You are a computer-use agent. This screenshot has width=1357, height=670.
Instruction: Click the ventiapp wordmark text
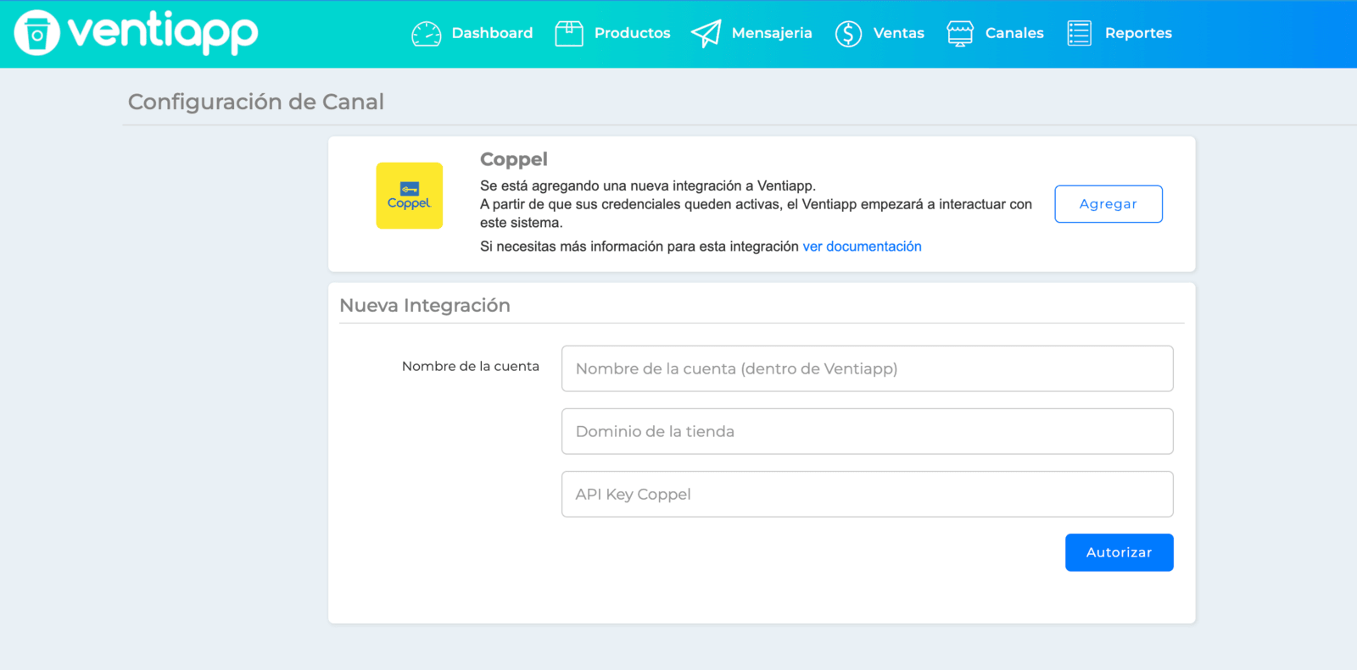tap(163, 33)
